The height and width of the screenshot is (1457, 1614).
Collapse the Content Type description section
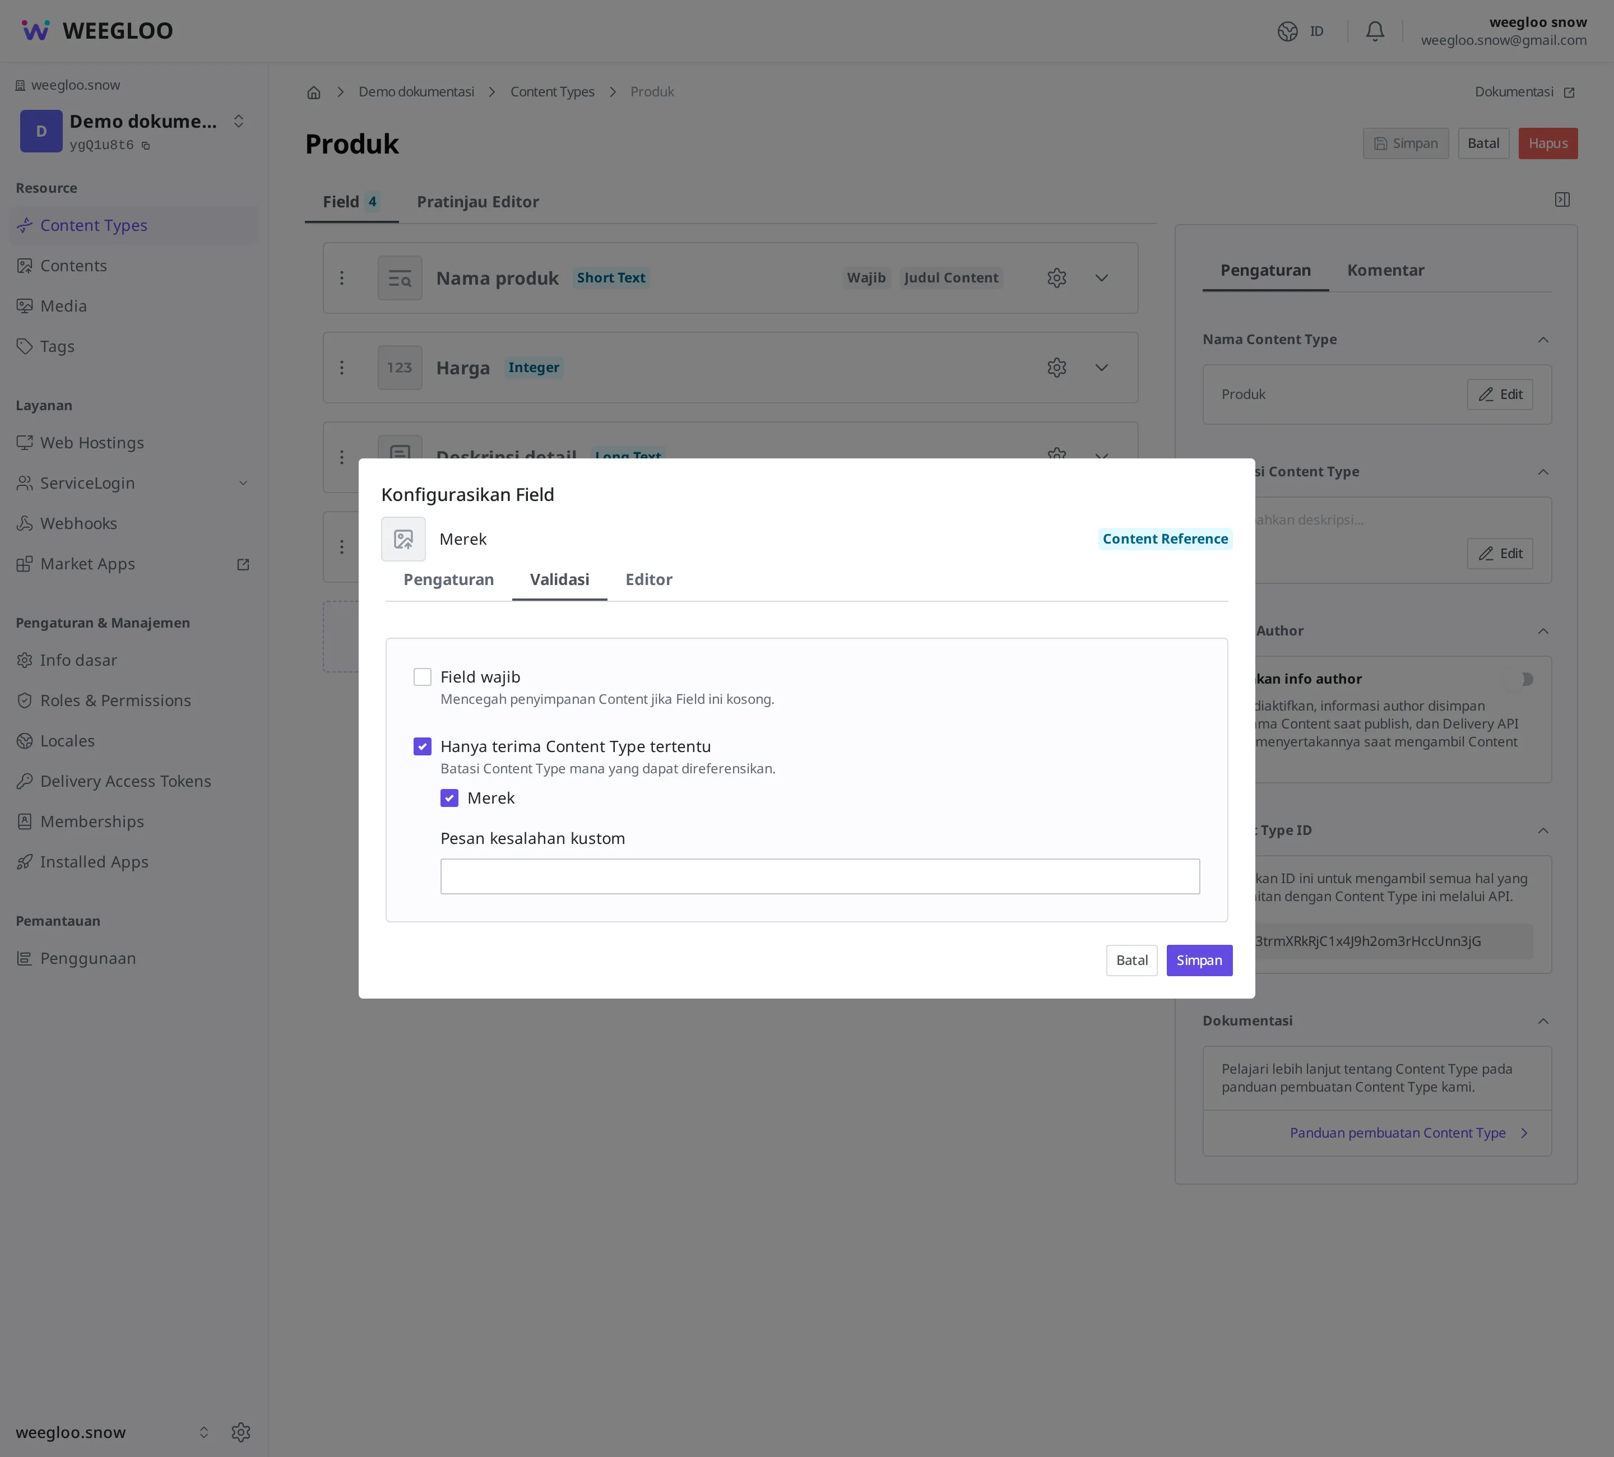point(1543,471)
